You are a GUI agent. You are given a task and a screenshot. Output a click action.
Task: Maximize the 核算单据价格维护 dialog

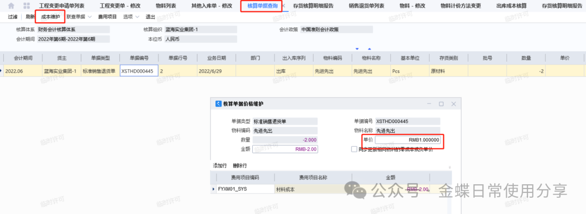(441, 104)
